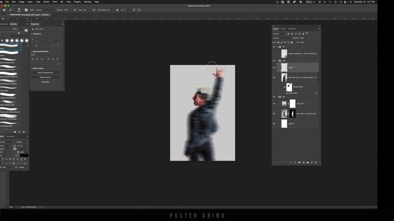
Task: Collapse Align and Distribute section
Action: 31,52
